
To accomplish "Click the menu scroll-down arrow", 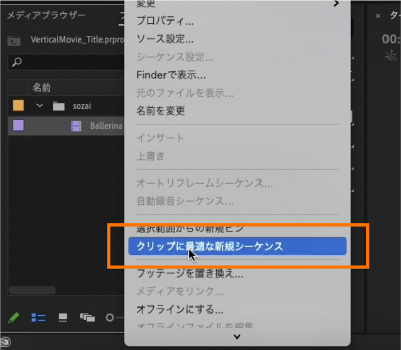I will 237,337.
